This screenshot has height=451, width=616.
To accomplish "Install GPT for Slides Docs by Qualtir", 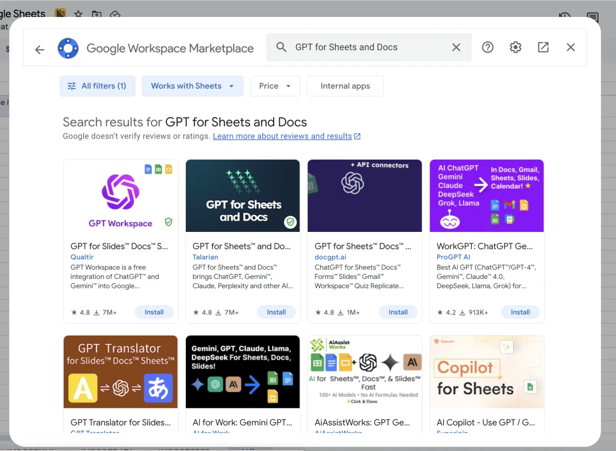I will [154, 312].
